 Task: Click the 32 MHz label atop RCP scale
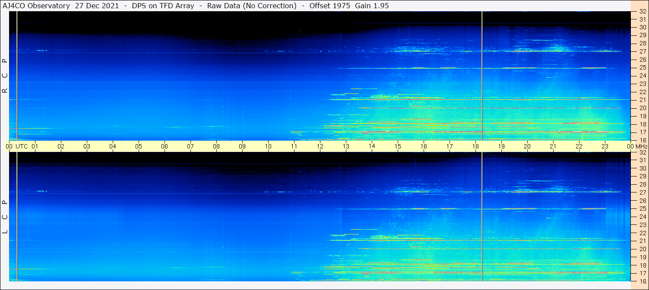coord(643,12)
